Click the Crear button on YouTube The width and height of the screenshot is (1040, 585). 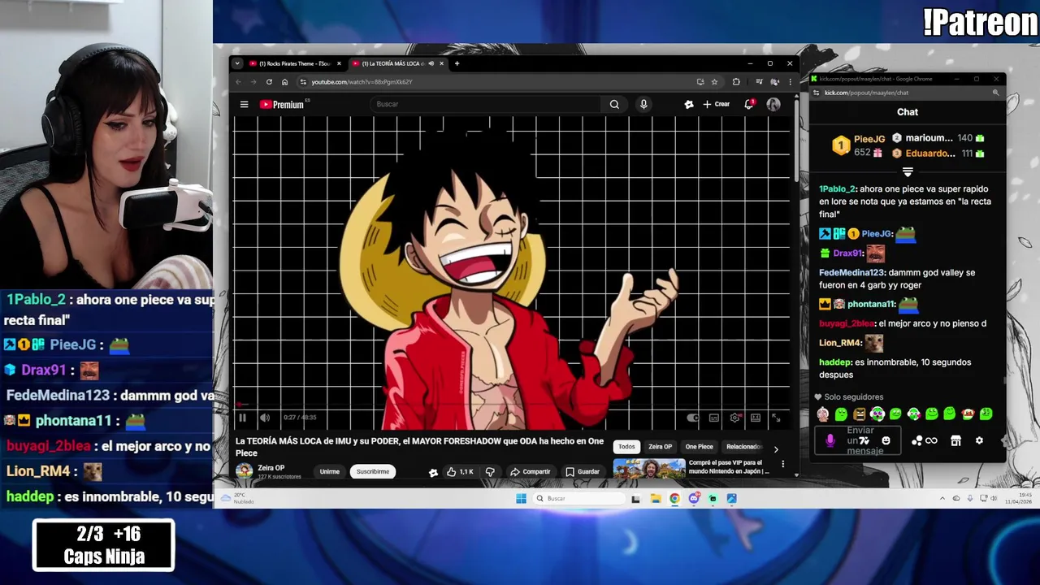click(x=717, y=104)
